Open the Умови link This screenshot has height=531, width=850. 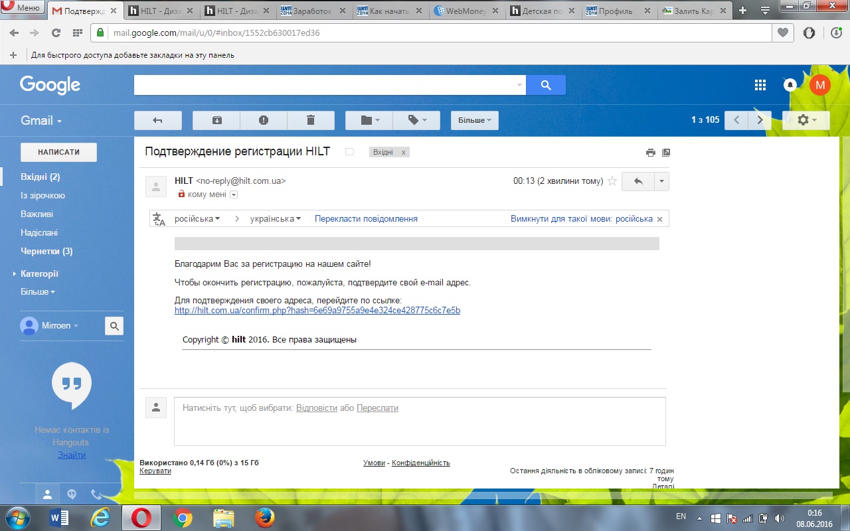click(x=374, y=463)
